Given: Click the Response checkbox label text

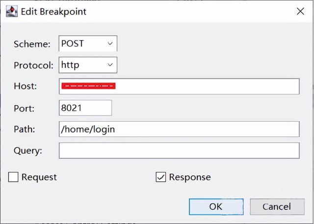Looking at the screenshot, I should coord(190,177).
